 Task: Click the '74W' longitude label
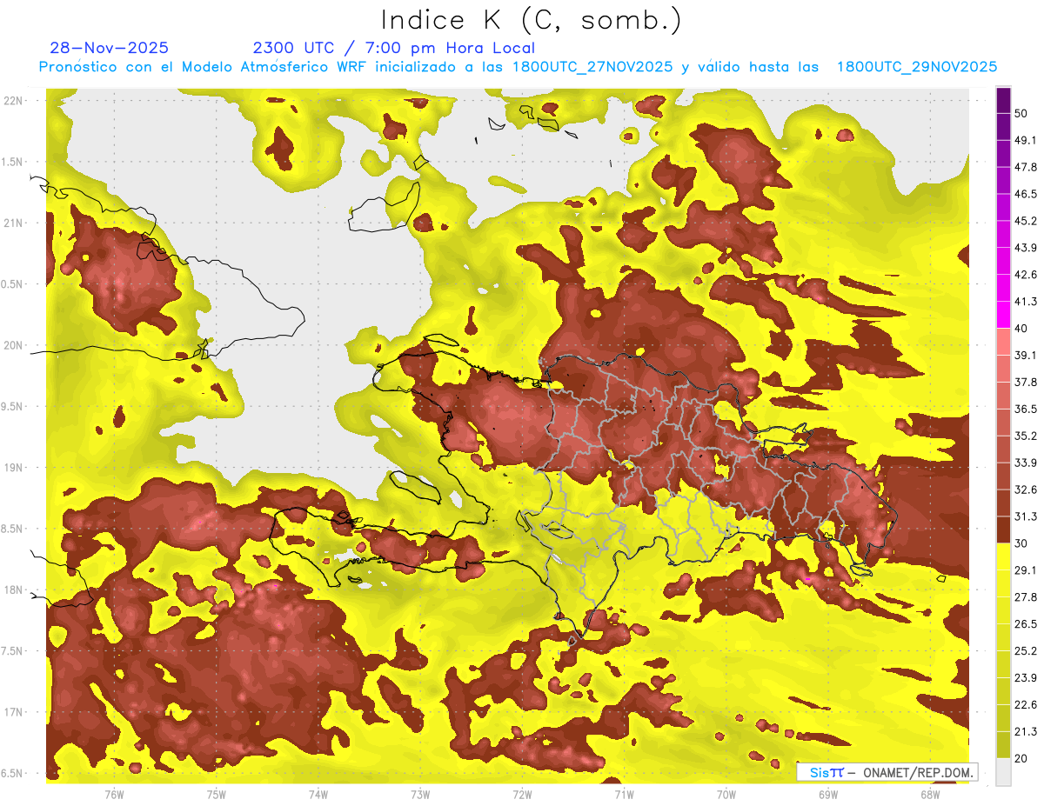click(x=318, y=795)
